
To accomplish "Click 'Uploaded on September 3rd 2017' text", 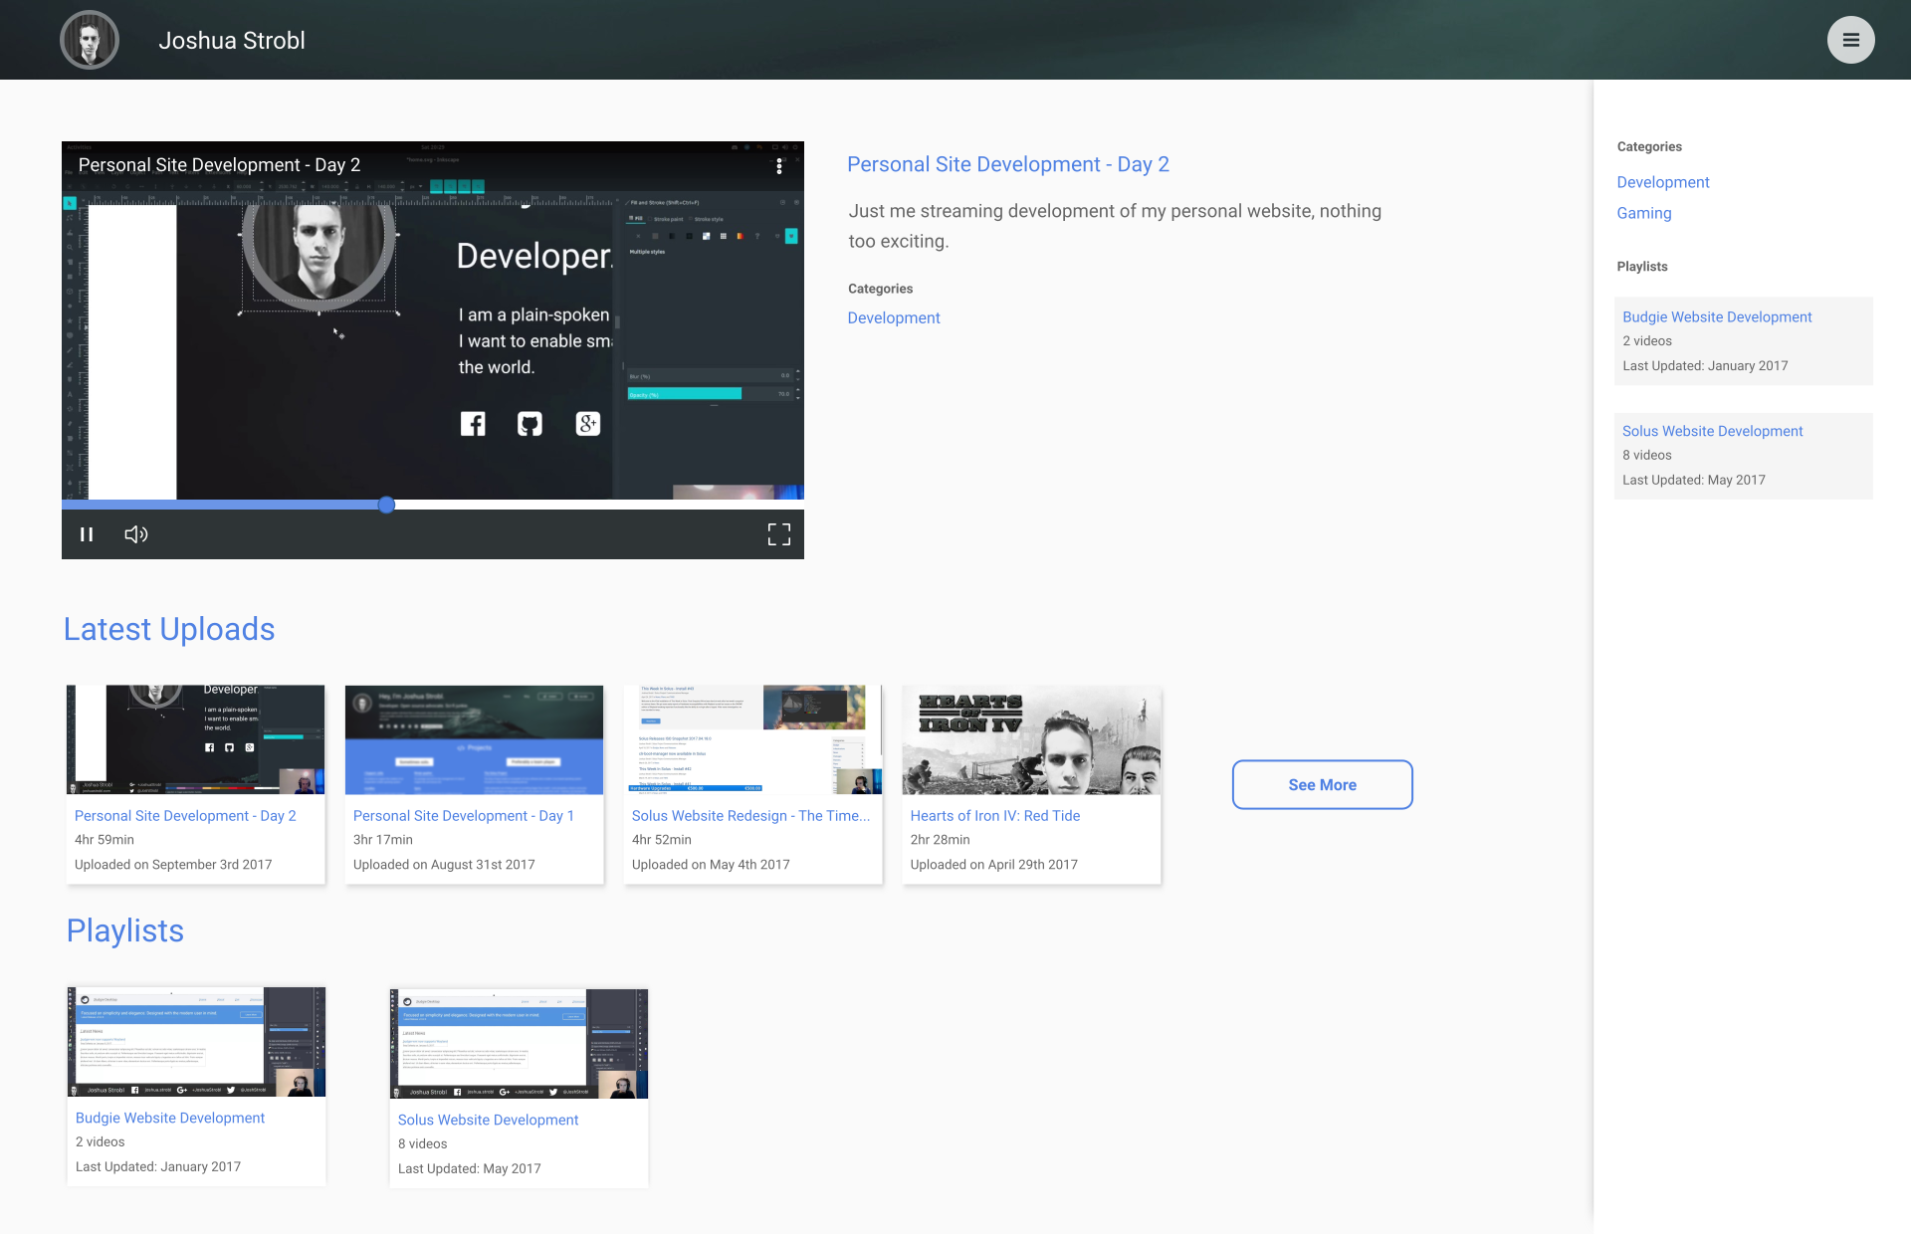I will pyautogui.click(x=173, y=865).
